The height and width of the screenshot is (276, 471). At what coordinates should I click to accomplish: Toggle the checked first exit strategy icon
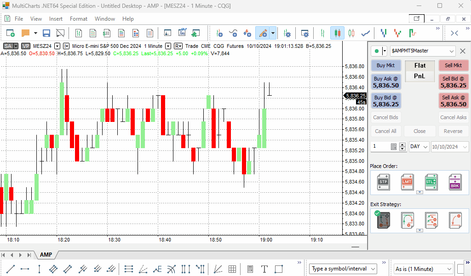click(x=383, y=220)
